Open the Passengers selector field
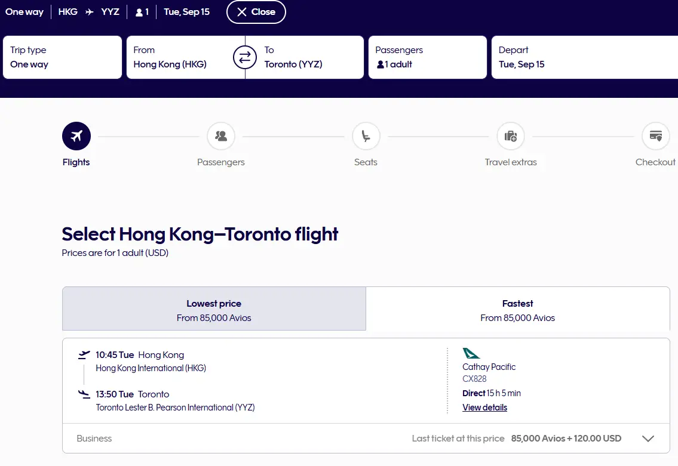This screenshot has width=678, height=466. point(428,57)
